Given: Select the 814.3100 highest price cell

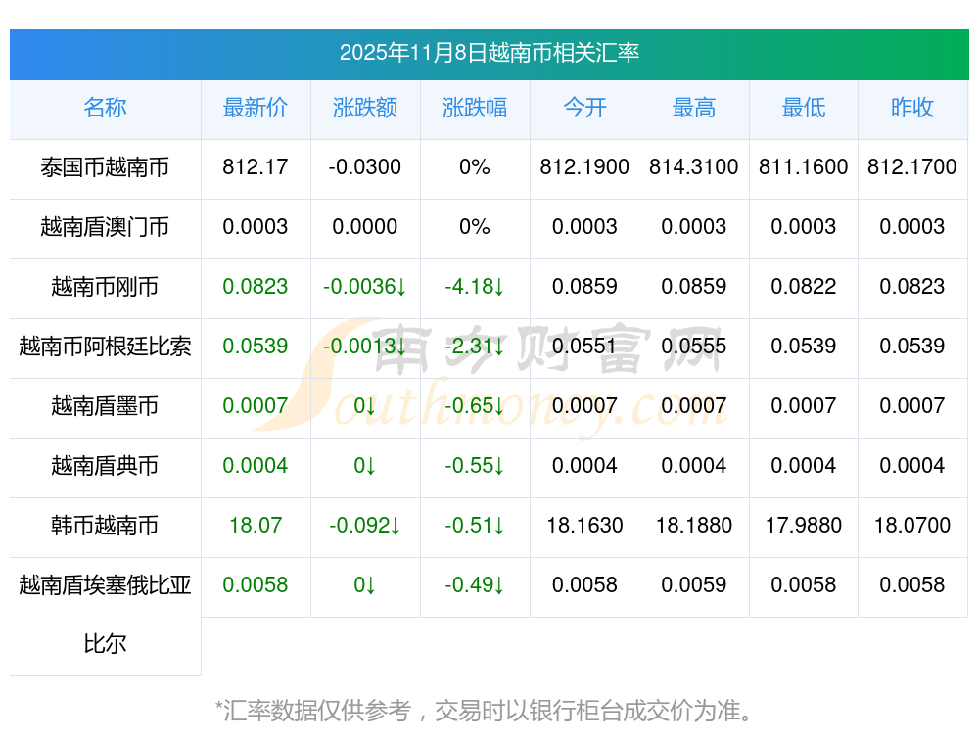Looking at the screenshot, I should [x=694, y=167].
